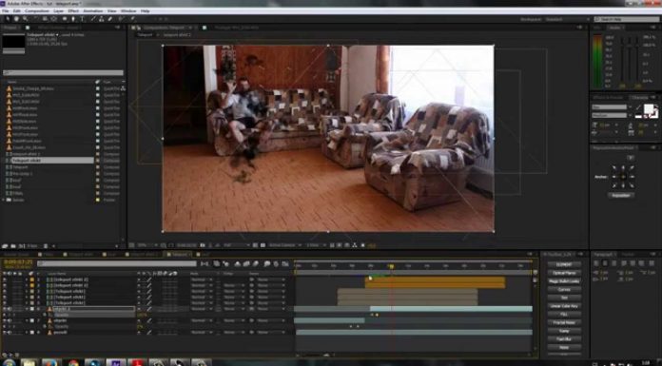Screen dimensions: 662x366
Task: Click the new folder icon in Project panel
Action: pos(13,245)
